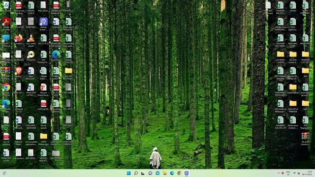
Task: Open the weather widget on the taskbar
Action: click(x=4, y=173)
